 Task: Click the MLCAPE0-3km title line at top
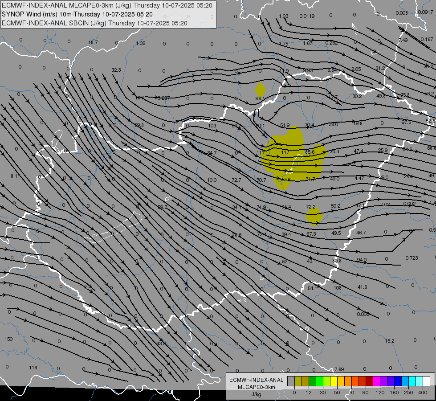pyautogui.click(x=107, y=5)
